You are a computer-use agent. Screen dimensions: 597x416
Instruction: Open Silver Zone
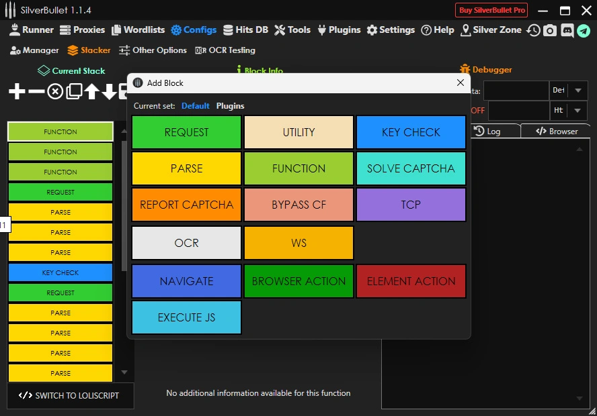point(491,30)
